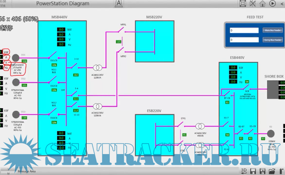Click the 'A' alarm icon beside title
The image size is (285, 175).
[118, 4]
